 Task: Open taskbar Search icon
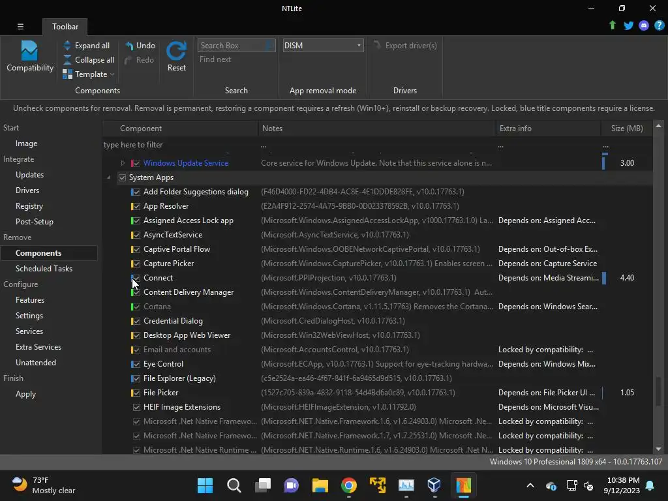pos(234,485)
